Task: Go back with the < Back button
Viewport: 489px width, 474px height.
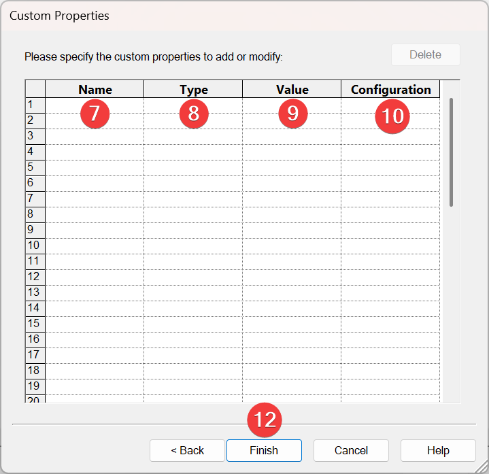Action: click(187, 450)
